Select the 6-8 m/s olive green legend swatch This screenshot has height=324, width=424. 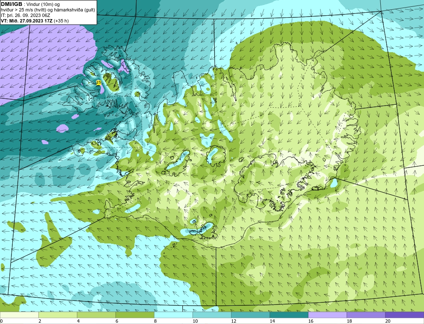(135, 315)
